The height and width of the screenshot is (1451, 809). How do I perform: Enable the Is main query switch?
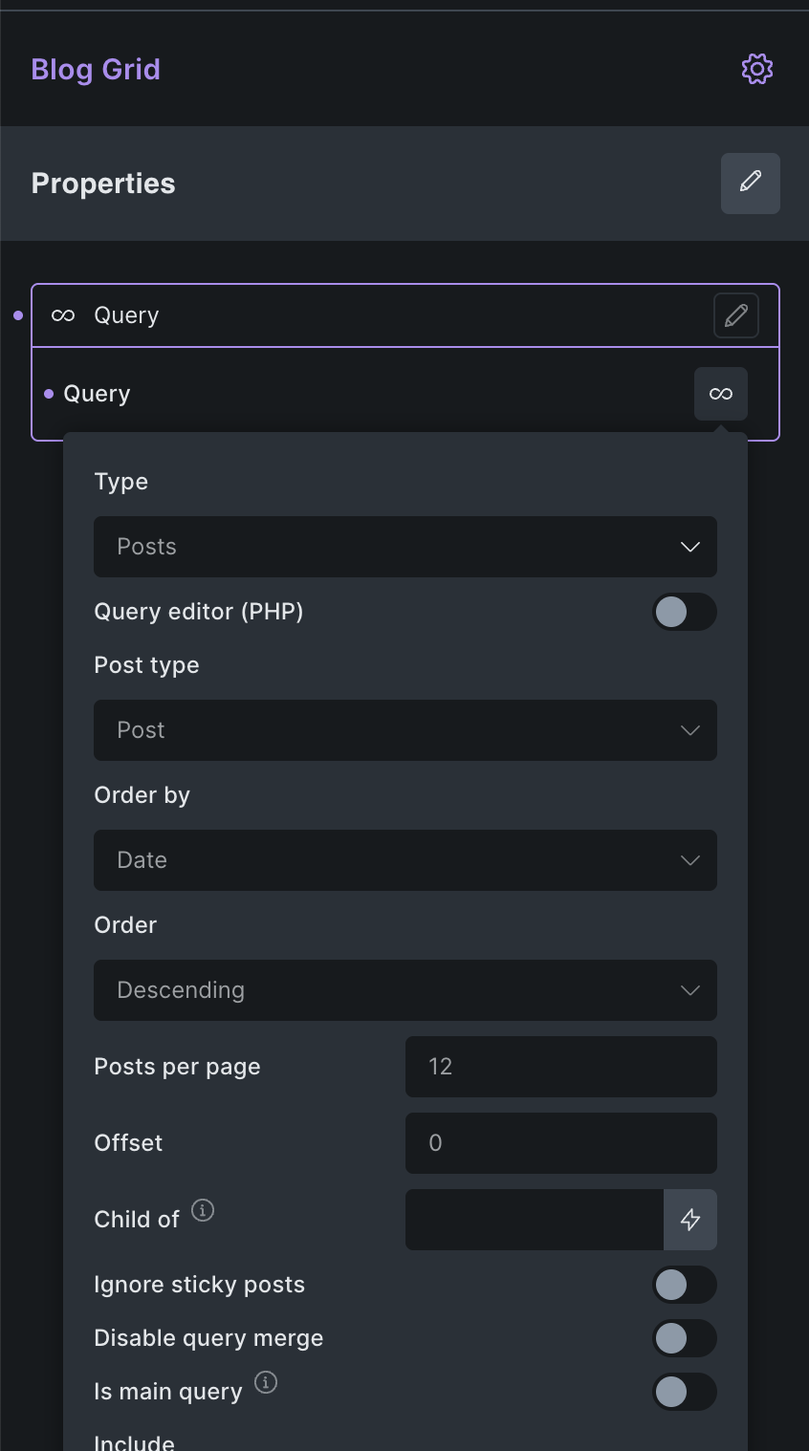[684, 1392]
